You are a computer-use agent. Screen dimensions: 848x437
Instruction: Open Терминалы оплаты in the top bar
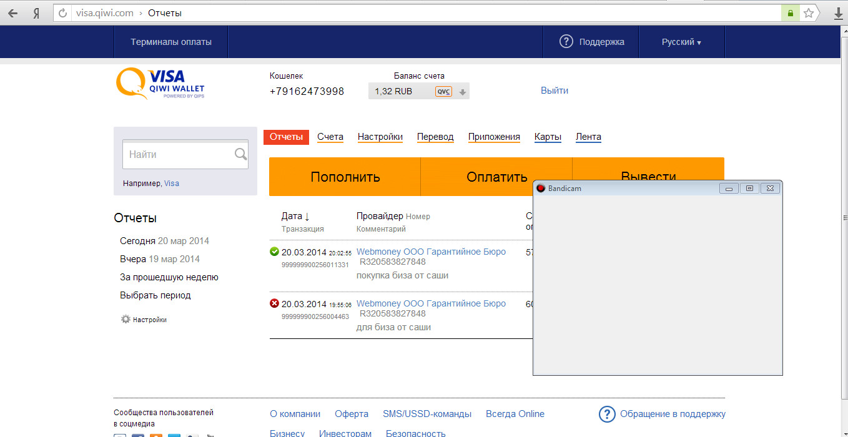(171, 42)
